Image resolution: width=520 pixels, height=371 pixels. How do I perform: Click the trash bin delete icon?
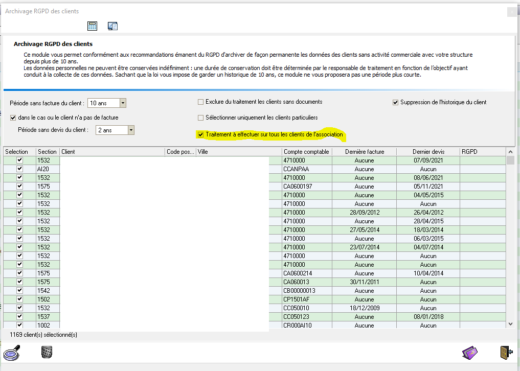(47, 352)
